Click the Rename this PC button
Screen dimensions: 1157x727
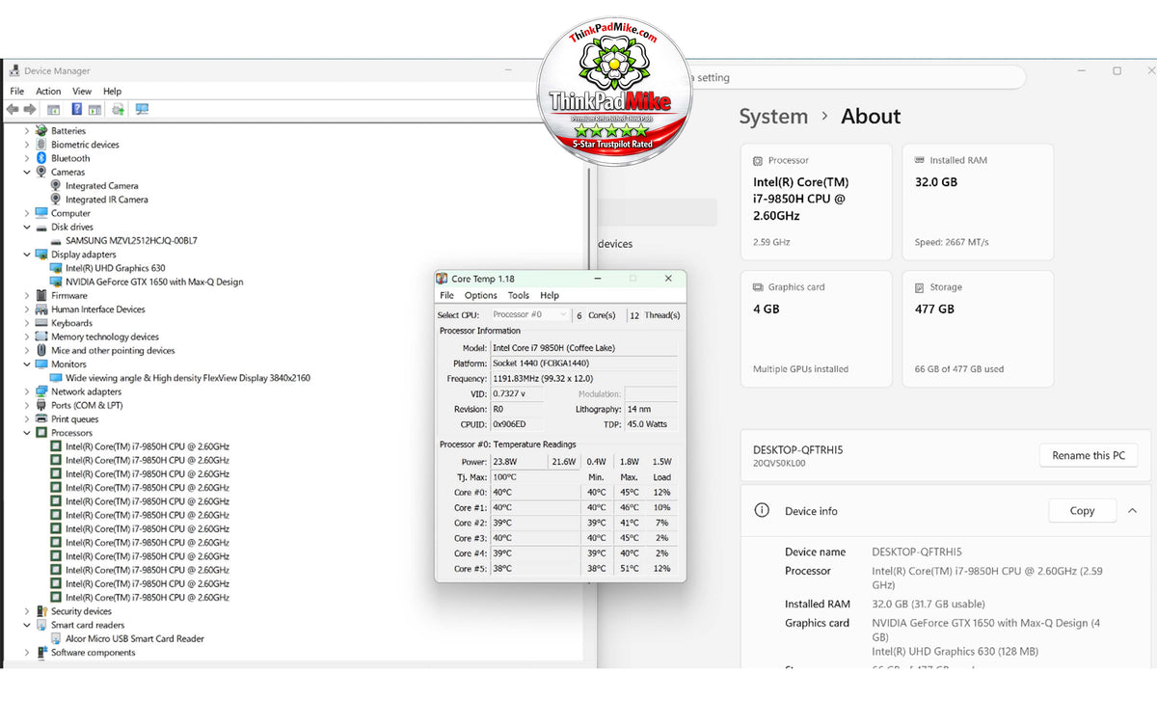point(1089,456)
